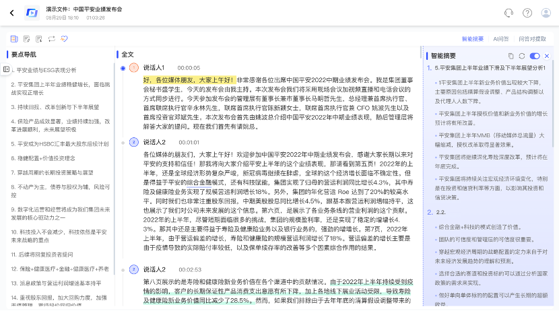The image size is (559, 311).
Task: Click summary bullet 综合金融+科技的模式创造了价值
Action: pyautogui.click(x=480, y=227)
